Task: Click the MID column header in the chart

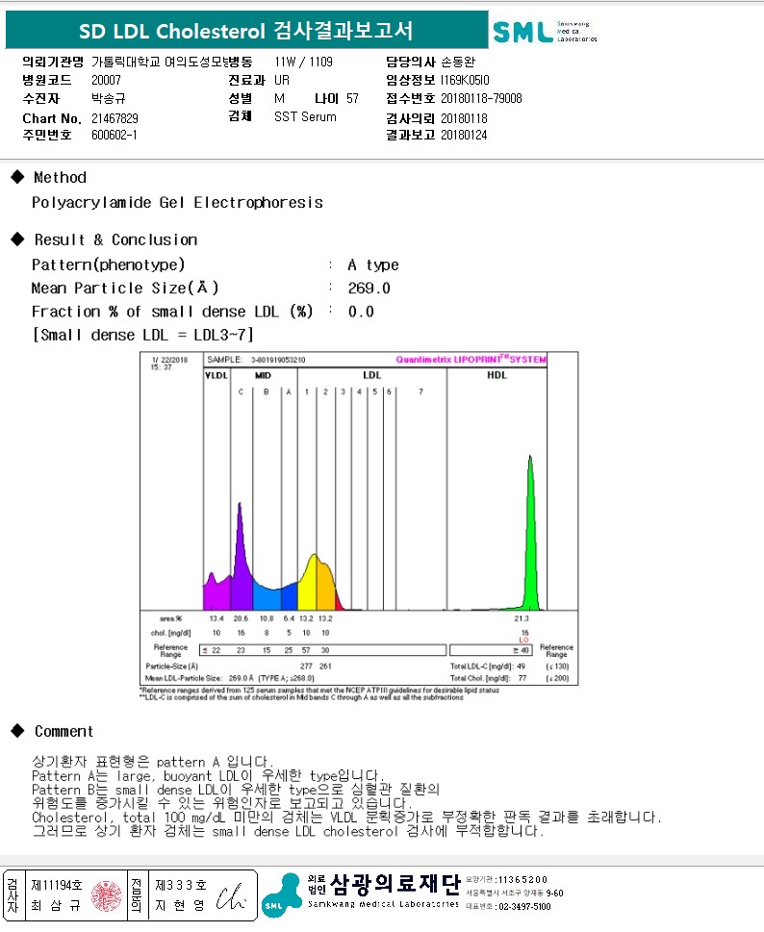Action: pos(263,376)
